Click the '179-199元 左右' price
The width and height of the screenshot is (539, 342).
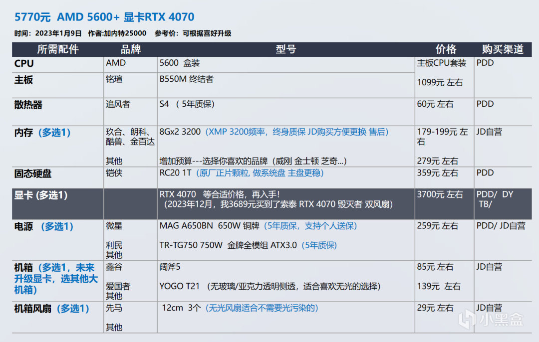pyautogui.click(x=442, y=137)
